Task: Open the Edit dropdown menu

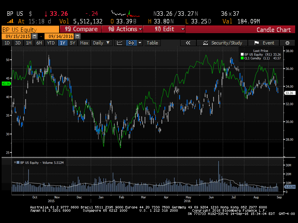Action: pyautogui.click(x=164, y=29)
